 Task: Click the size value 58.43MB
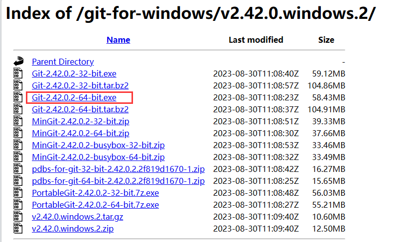(328, 97)
